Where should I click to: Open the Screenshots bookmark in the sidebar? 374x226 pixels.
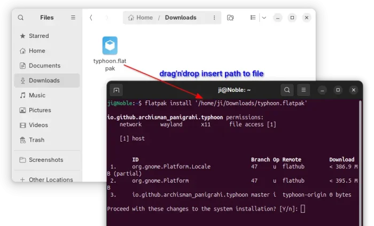coord(47,160)
